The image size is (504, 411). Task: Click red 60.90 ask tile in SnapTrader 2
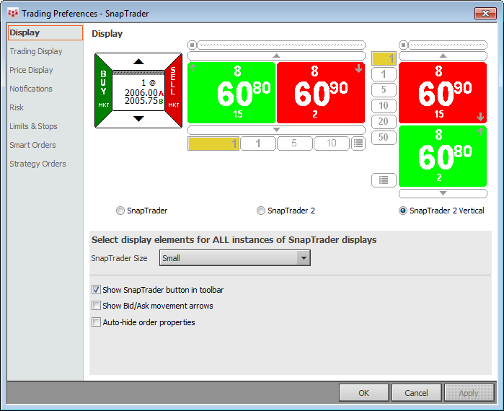point(321,92)
